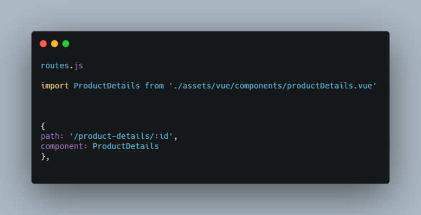Click the closing curly brace

[x=43, y=156]
